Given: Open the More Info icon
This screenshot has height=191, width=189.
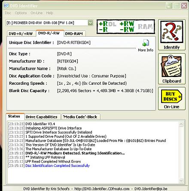Looking at the screenshot, I should [x=146, y=43].
